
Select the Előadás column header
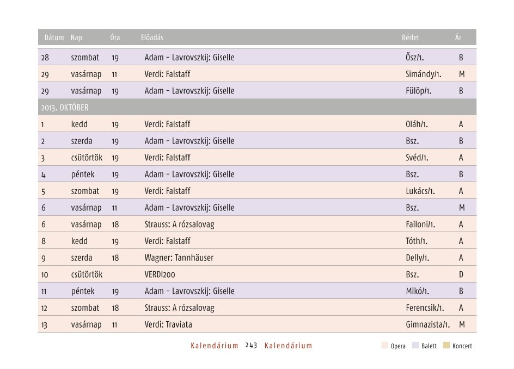[x=152, y=37]
